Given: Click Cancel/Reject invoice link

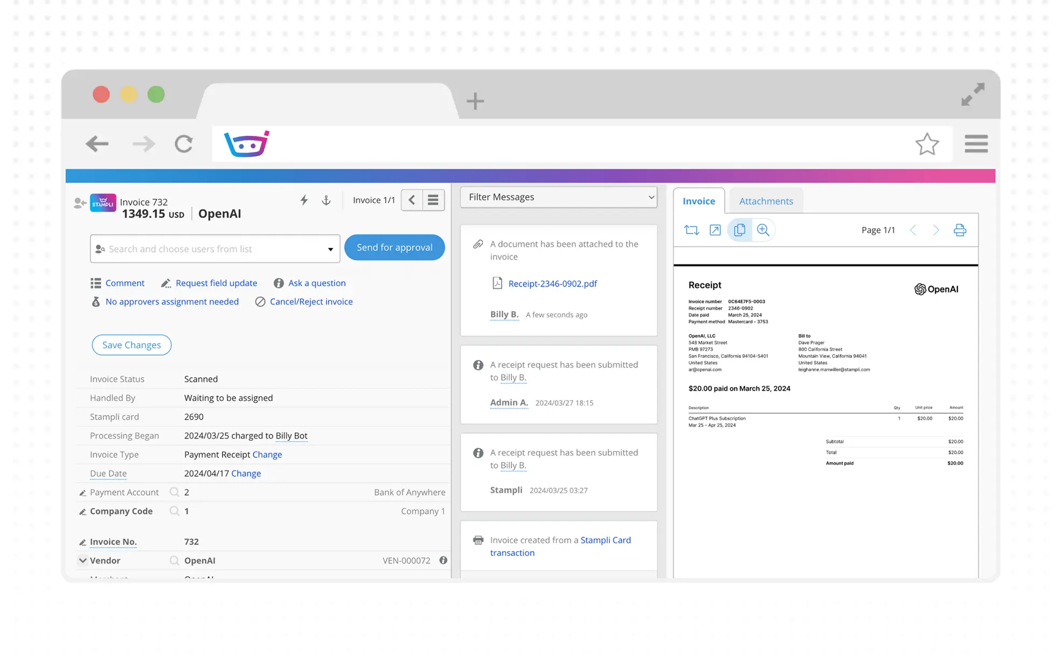Looking at the screenshot, I should click(x=311, y=302).
